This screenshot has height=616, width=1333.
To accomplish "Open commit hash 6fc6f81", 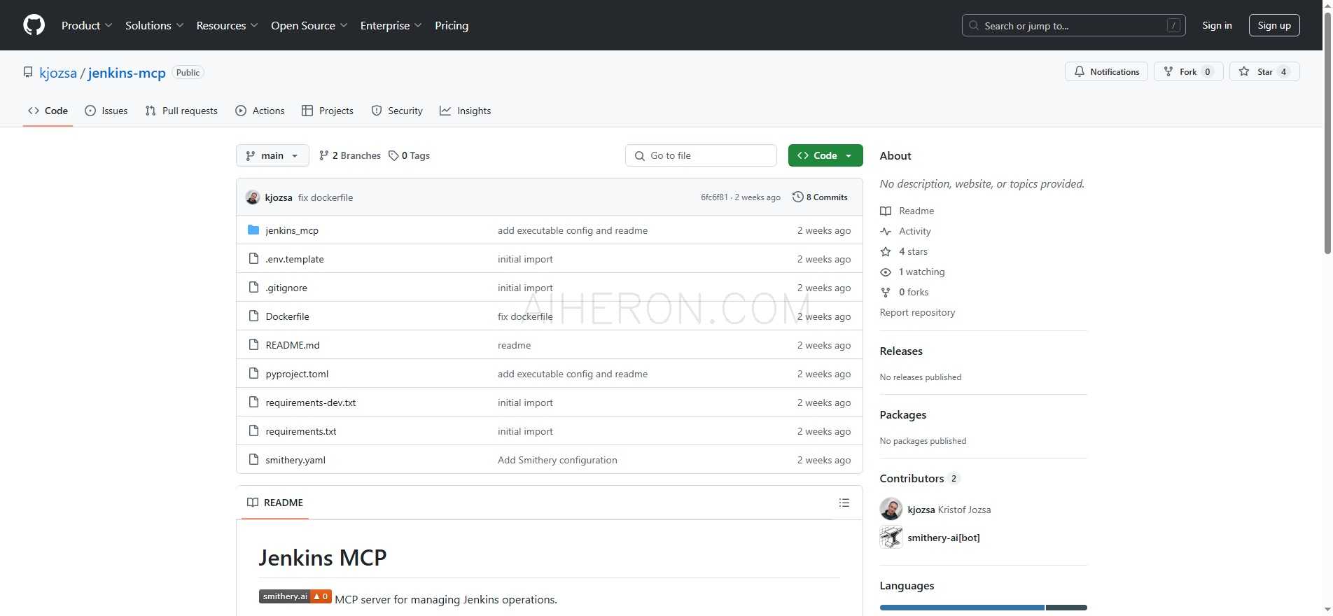I will 714,197.
